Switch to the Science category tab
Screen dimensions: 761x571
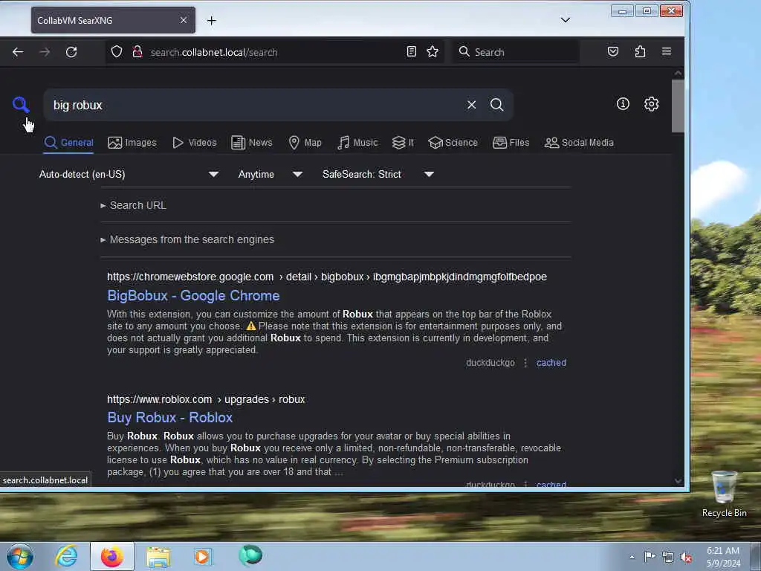[x=453, y=143]
